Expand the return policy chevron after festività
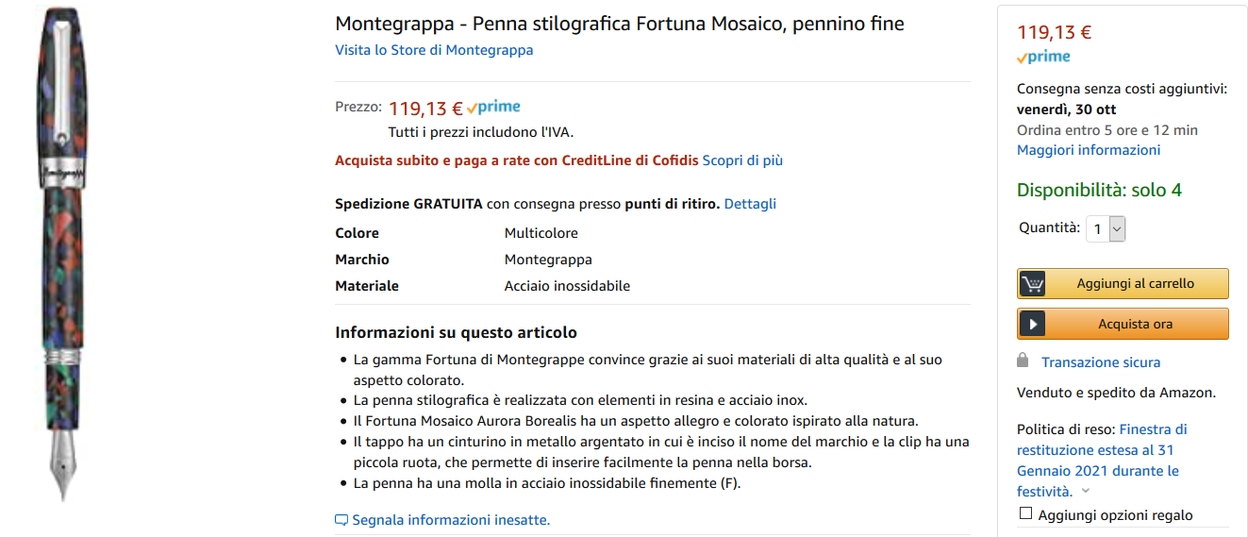This screenshot has height=537, width=1248. point(1085,491)
